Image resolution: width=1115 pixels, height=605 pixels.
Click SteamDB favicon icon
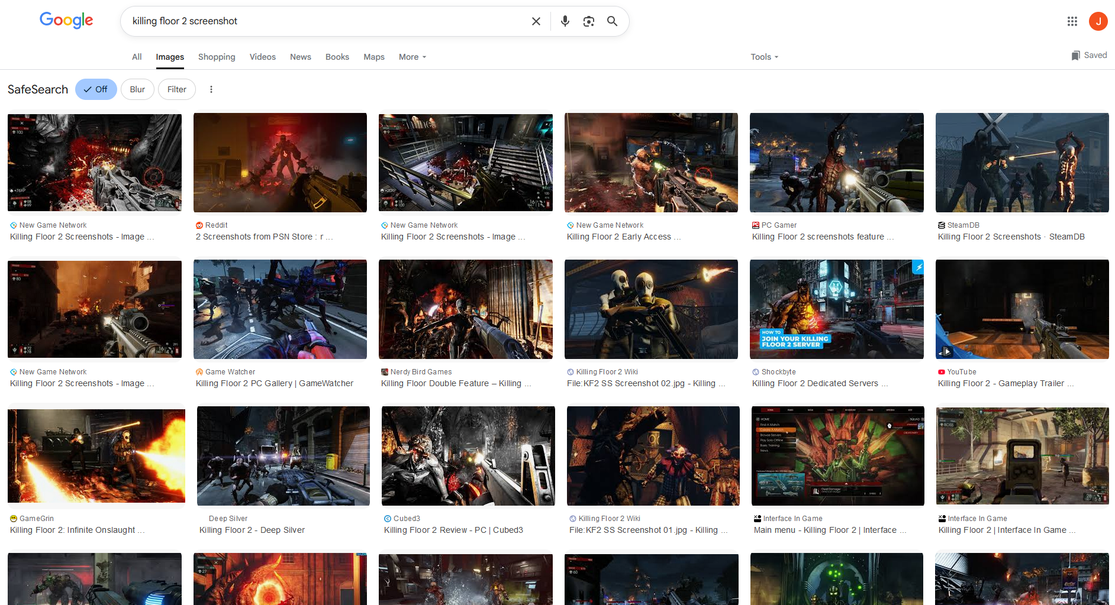coord(942,225)
